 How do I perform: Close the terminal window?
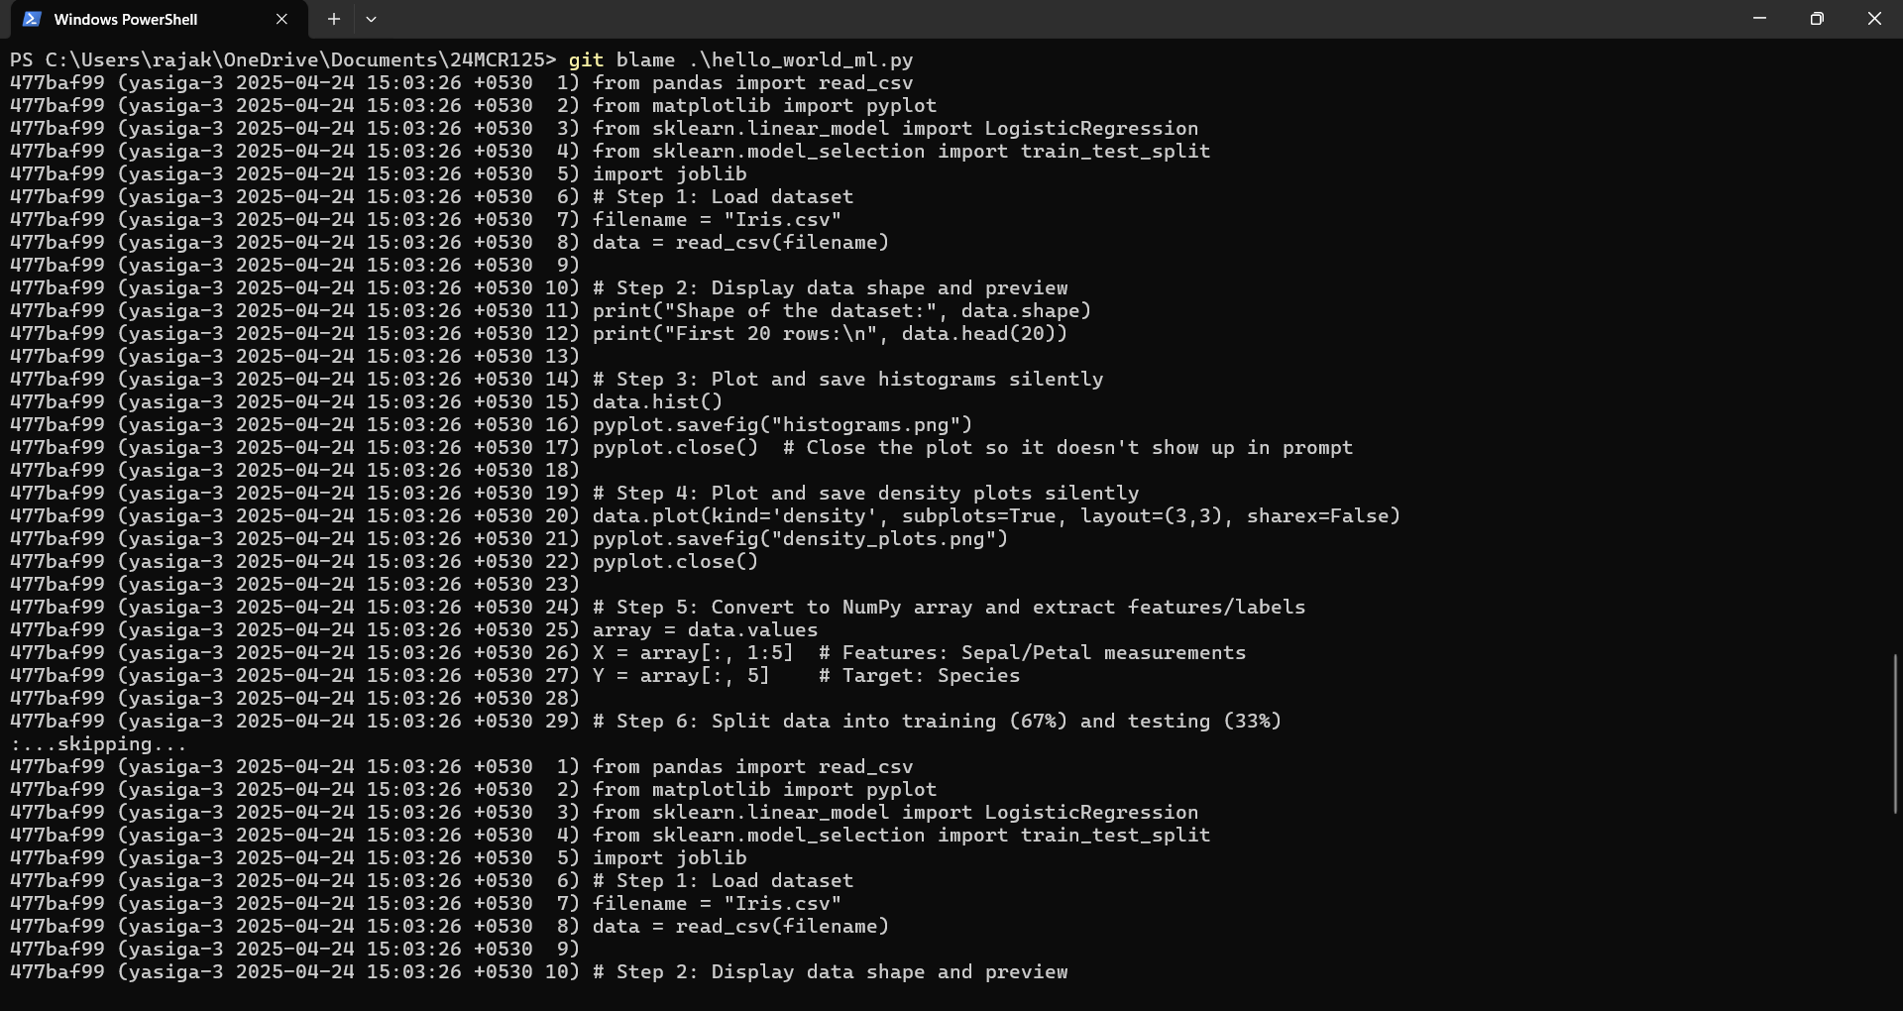[x=1874, y=19]
